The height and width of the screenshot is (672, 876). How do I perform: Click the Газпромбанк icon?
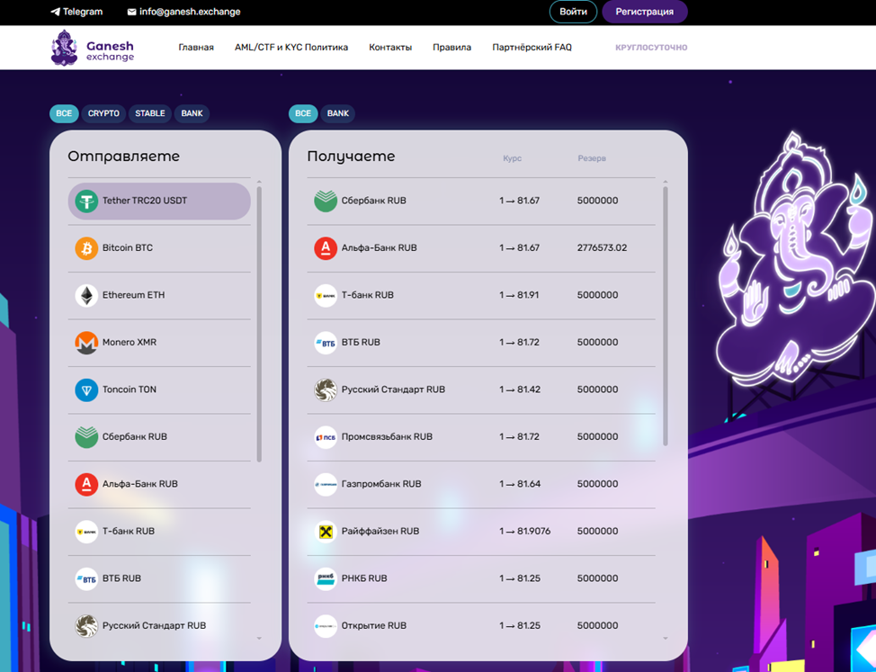326,484
